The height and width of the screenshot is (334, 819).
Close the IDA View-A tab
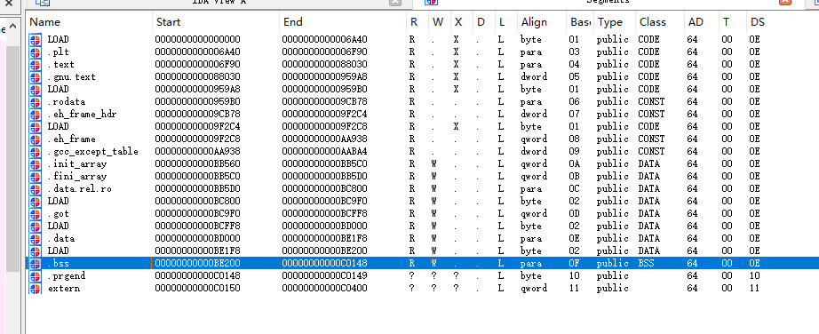(x=395, y=2)
